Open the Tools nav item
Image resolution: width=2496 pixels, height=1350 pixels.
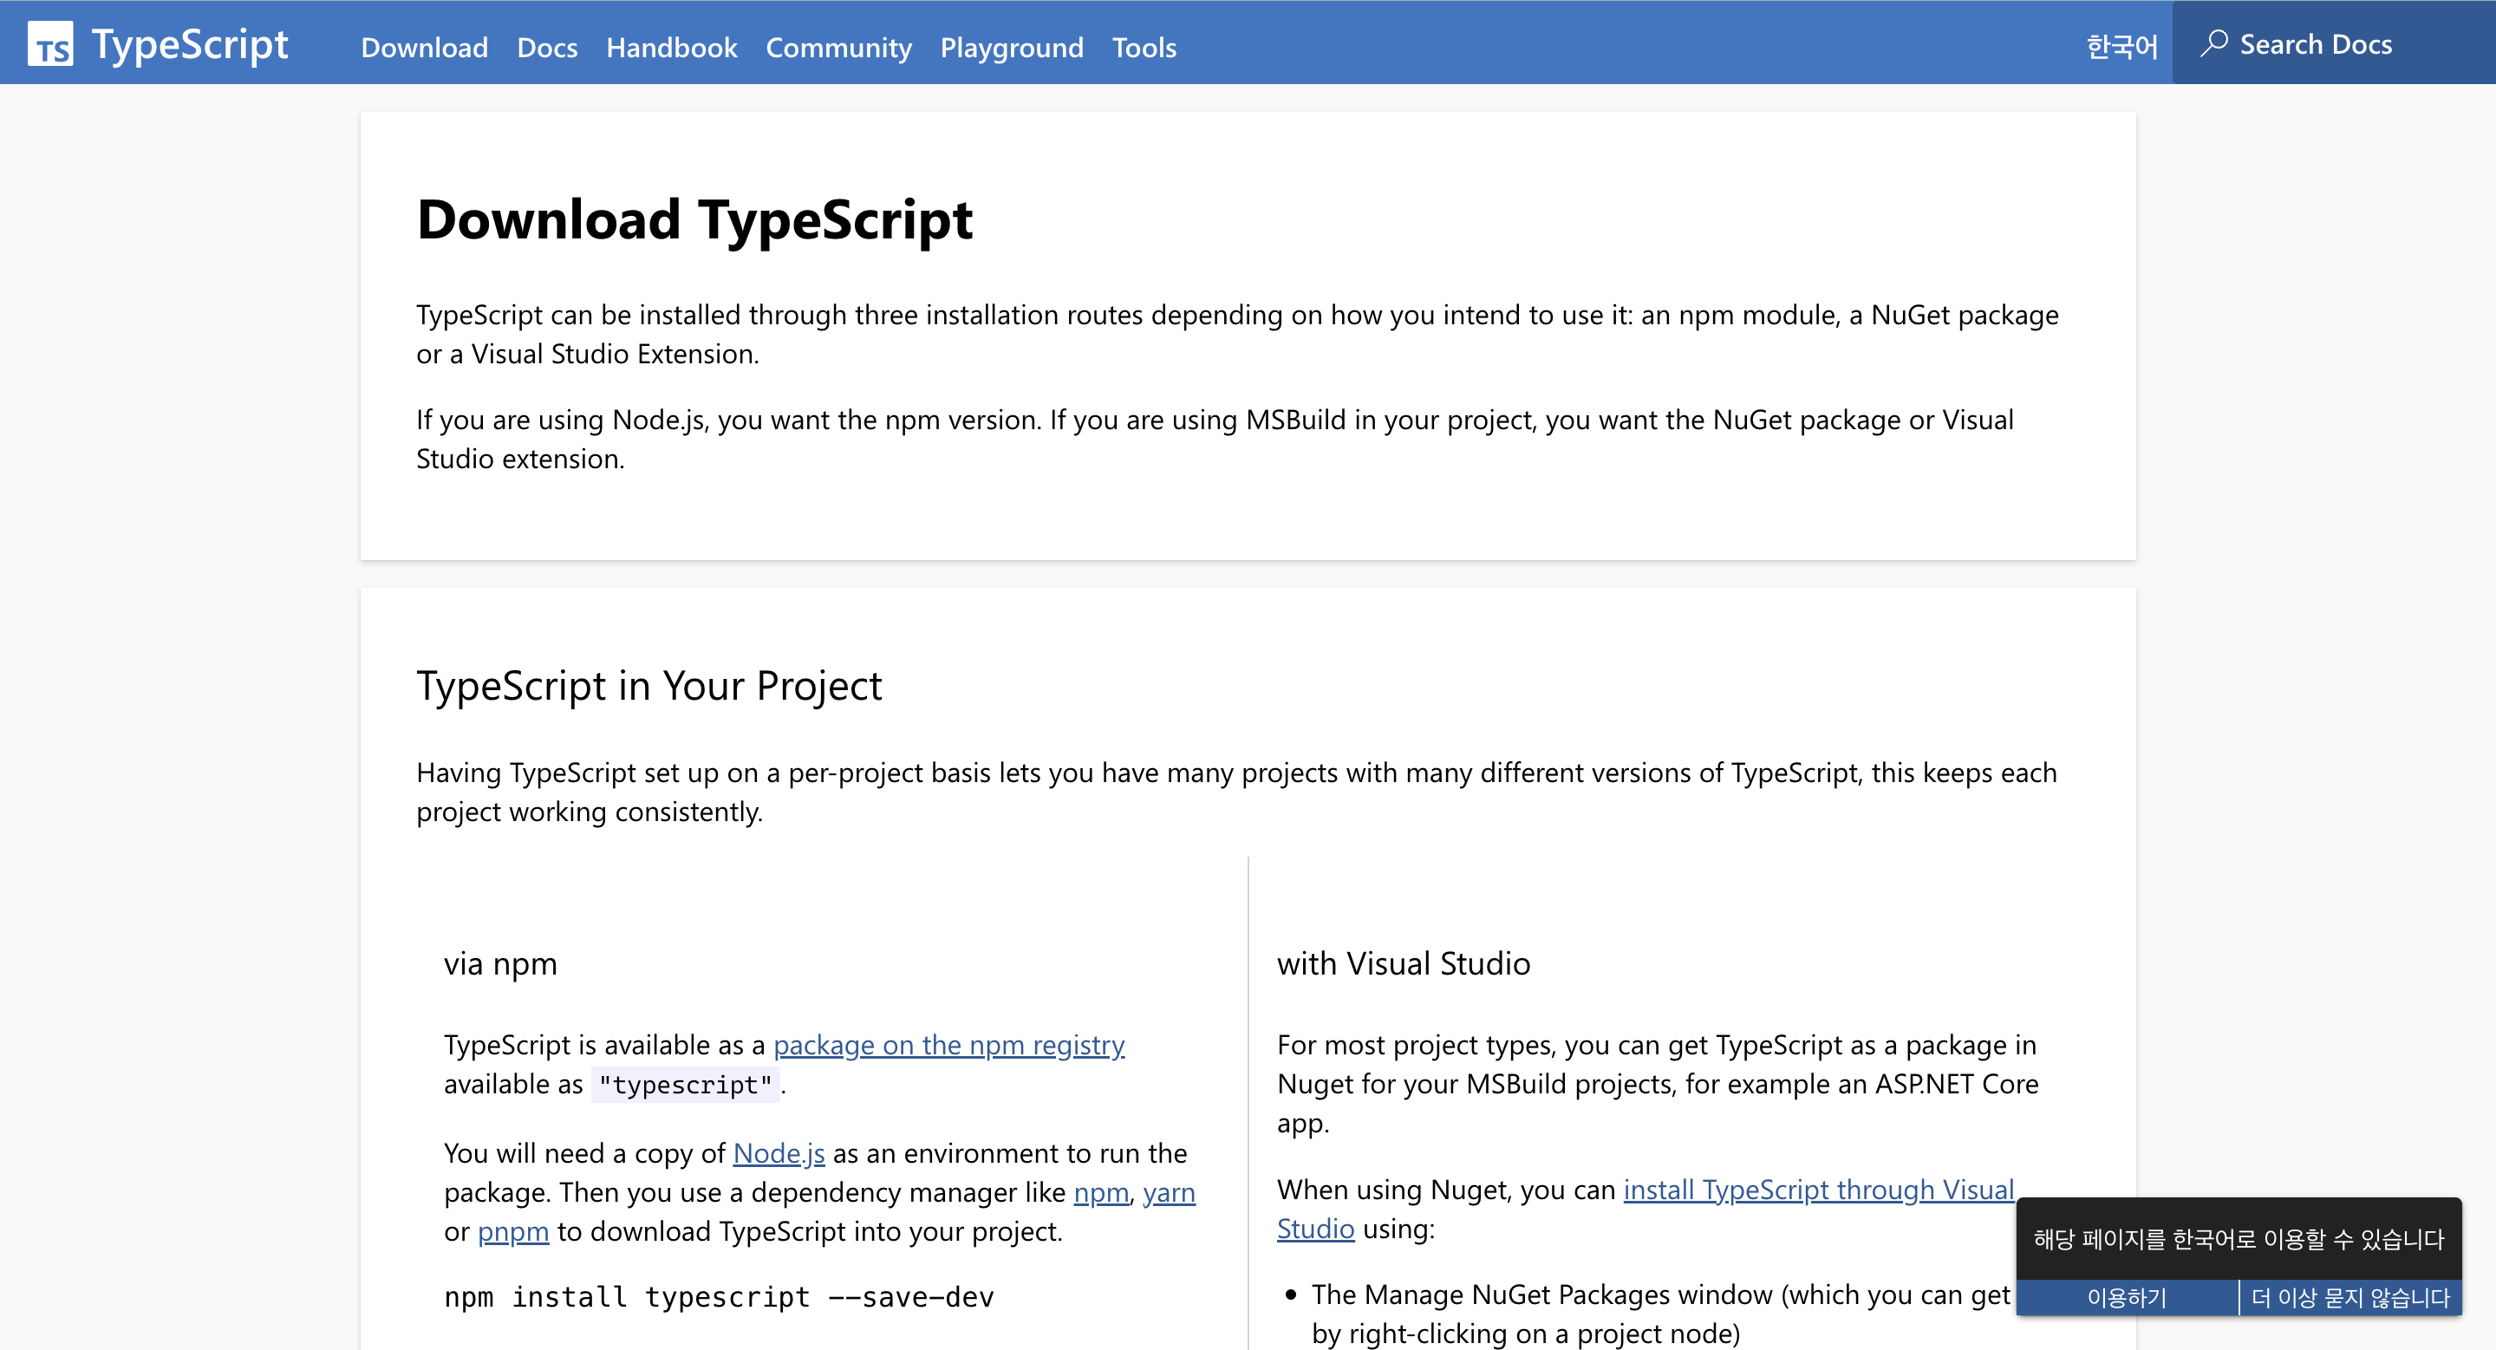[x=1144, y=48]
